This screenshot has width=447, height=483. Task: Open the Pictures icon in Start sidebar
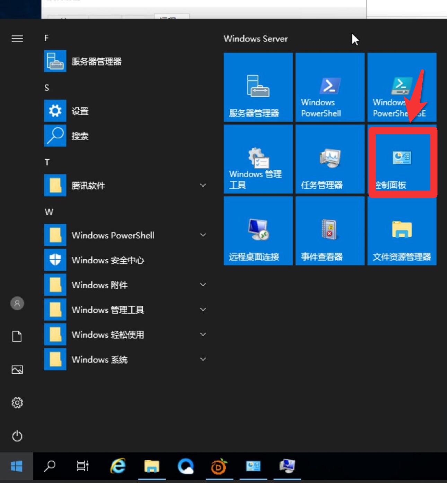click(x=17, y=370)
